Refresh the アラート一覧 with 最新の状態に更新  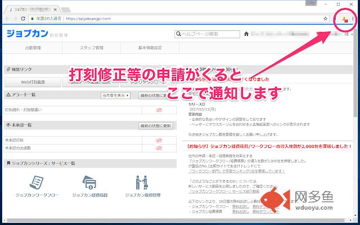point(156,96)
